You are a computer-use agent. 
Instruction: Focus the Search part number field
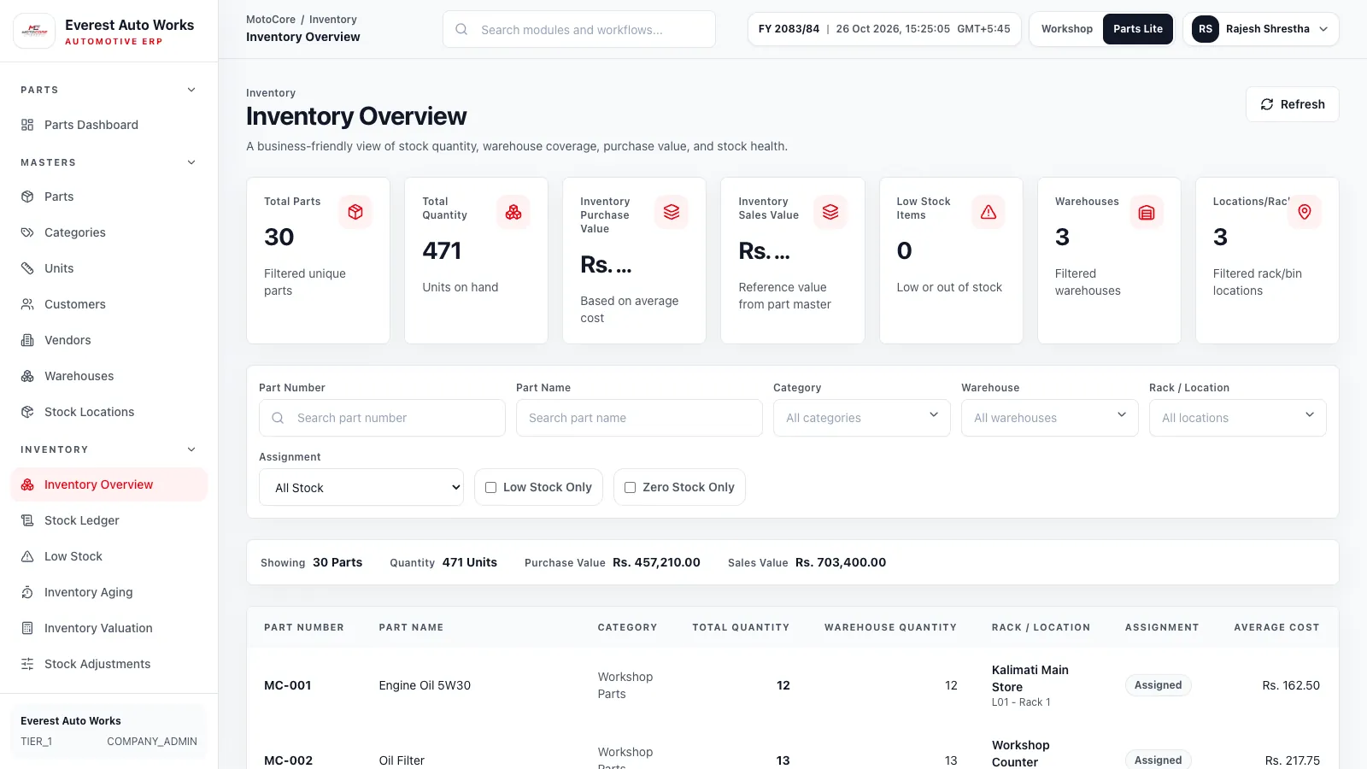382,418
